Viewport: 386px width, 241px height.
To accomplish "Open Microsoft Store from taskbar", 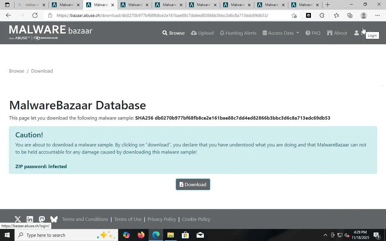I will coord(185,235).
